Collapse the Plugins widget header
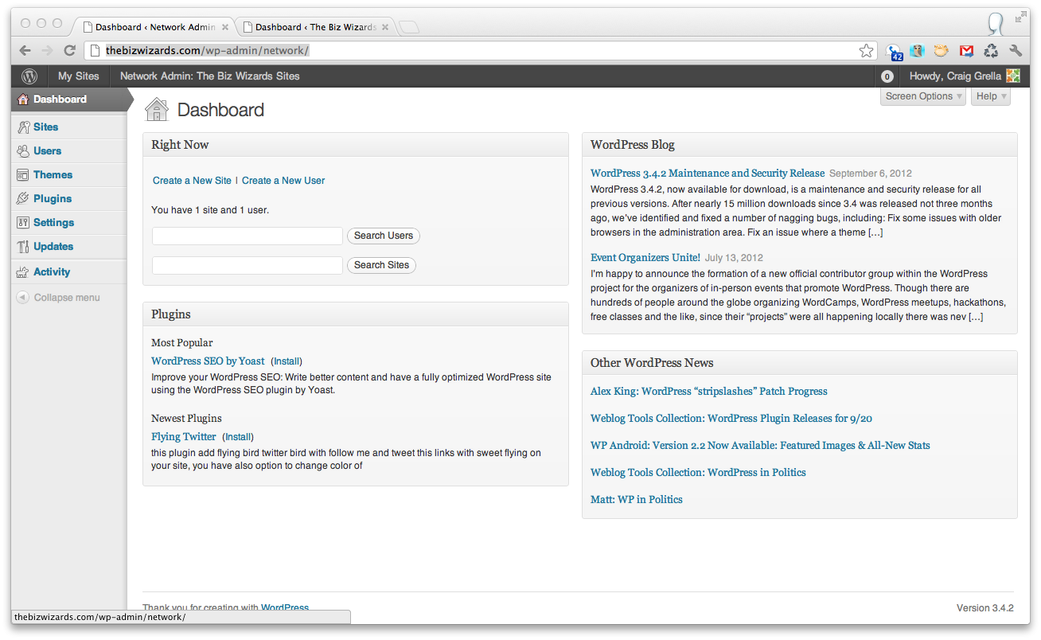Screen dimensions: 1041x640 [x=356, y=314]
